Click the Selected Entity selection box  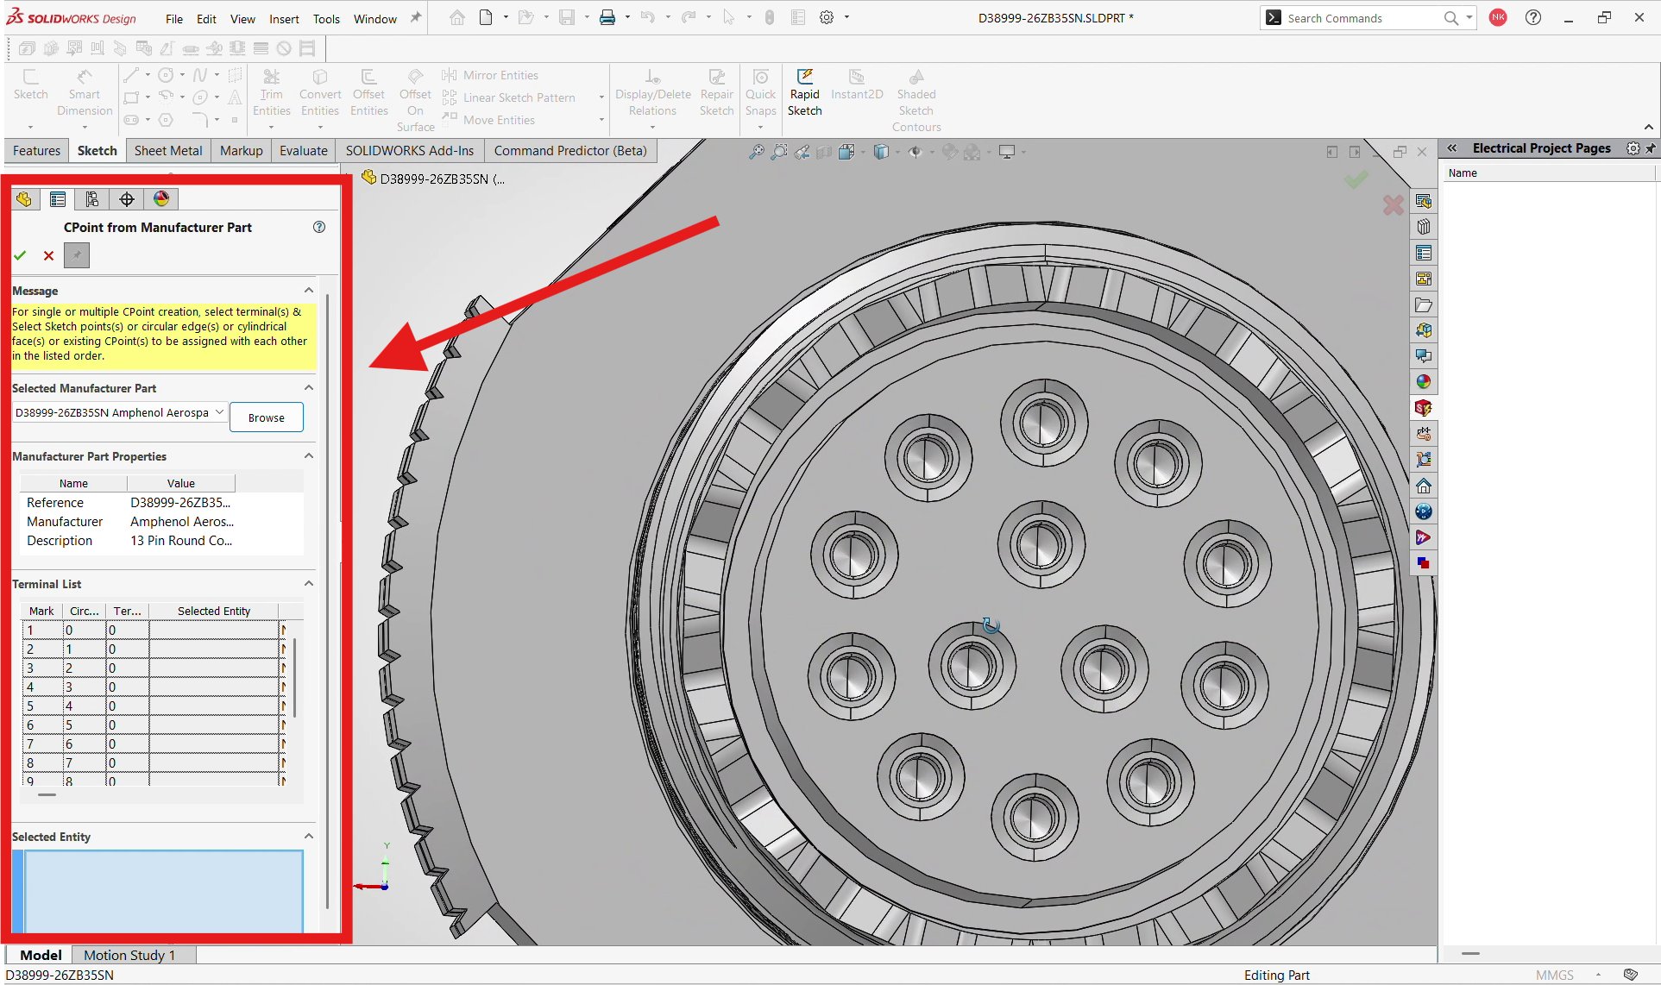tap(164, 891)
